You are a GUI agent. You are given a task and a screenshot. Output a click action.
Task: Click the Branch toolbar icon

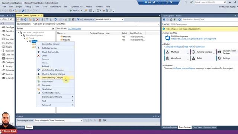click(78, 19)
